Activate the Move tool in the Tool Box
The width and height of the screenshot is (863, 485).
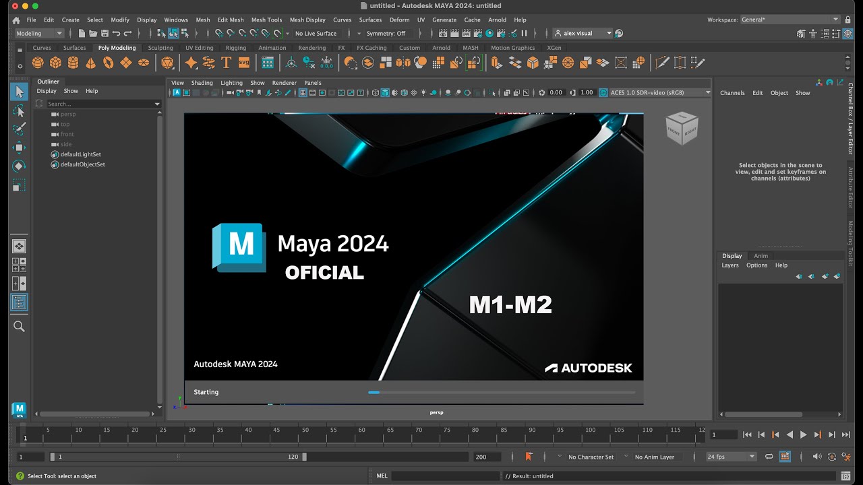19,148
